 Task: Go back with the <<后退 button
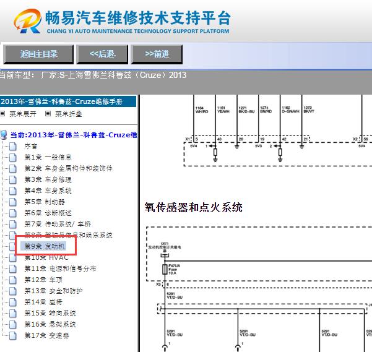pos(102,54)
